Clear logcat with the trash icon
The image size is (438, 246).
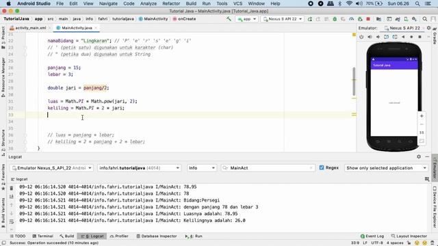(12, 189)
